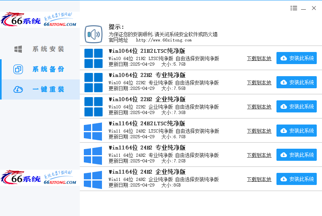Image resolution: width=322 pixels, height=216 pixels.
Task: Select the 一键重装 sidebar tab
Action: click(40, 89)
